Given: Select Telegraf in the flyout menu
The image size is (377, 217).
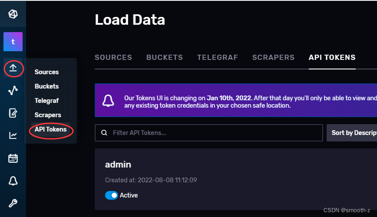Looking at the screenshot, I should pyautogui.click(x=46, y=101).
